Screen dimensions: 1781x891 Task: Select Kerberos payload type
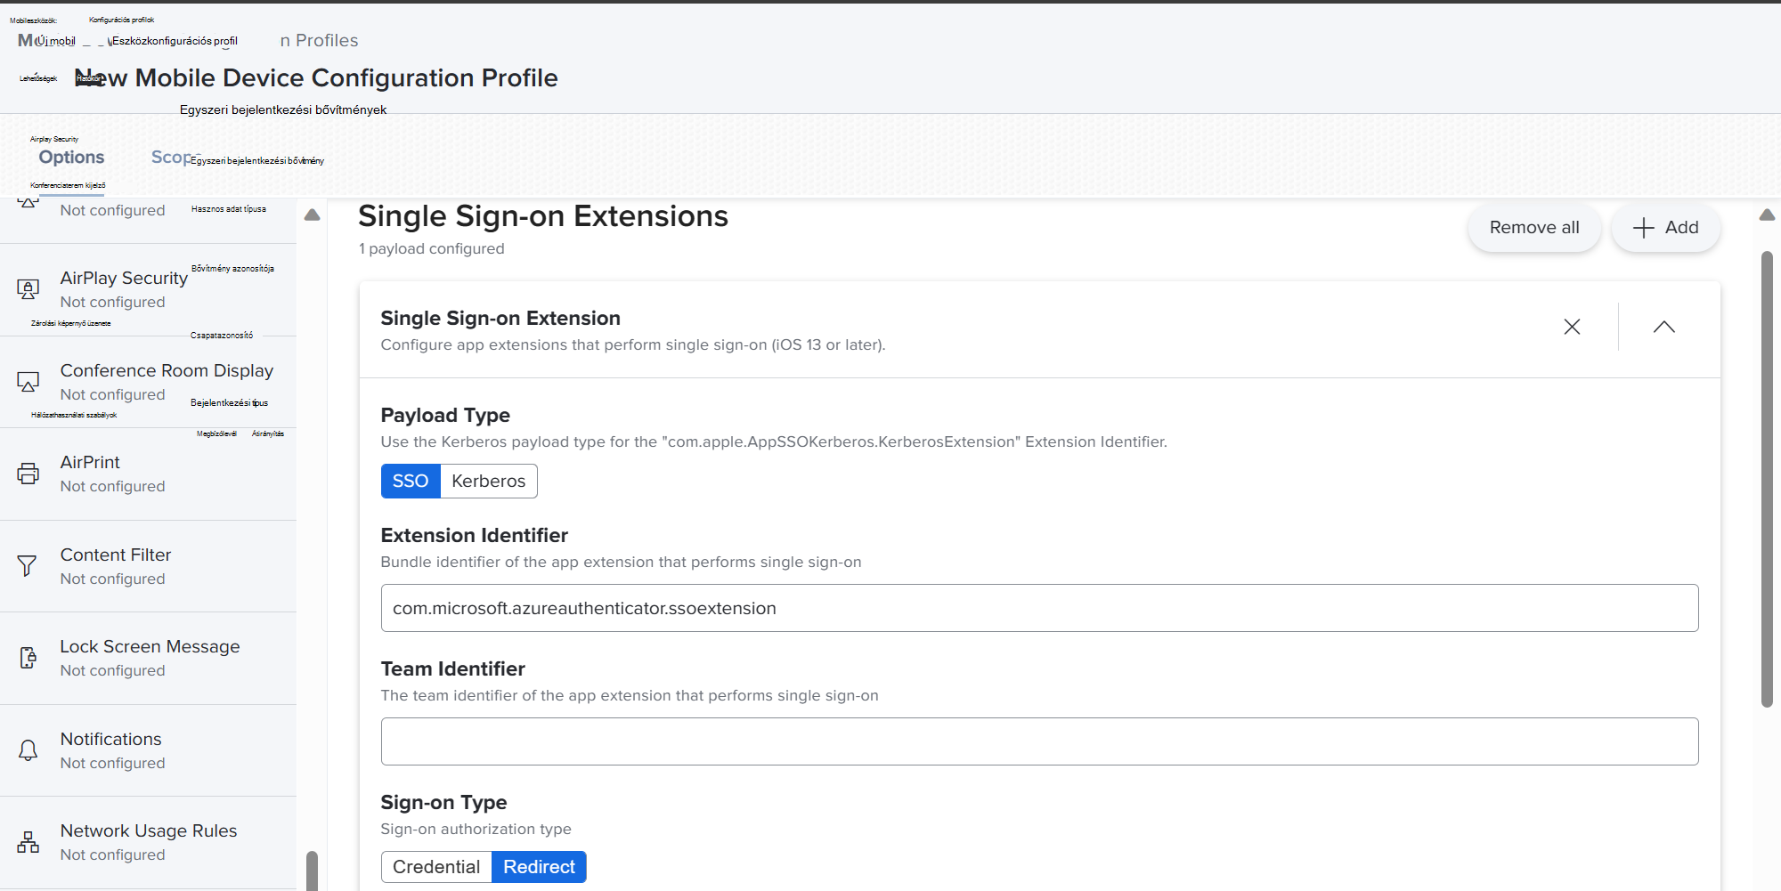pyautogui.click(x=488, y=481)
